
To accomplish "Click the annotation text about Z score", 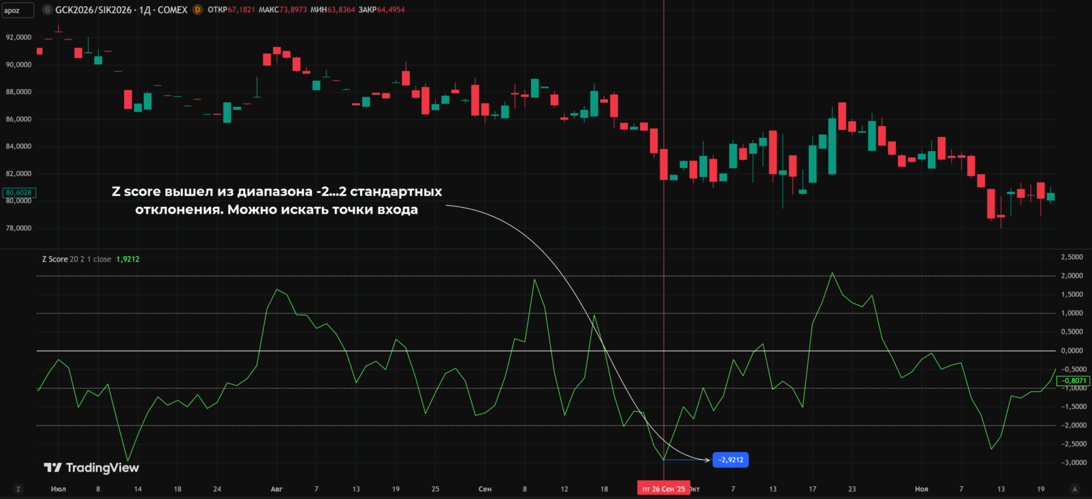I will pyautogui.click(x=277, y=200).
